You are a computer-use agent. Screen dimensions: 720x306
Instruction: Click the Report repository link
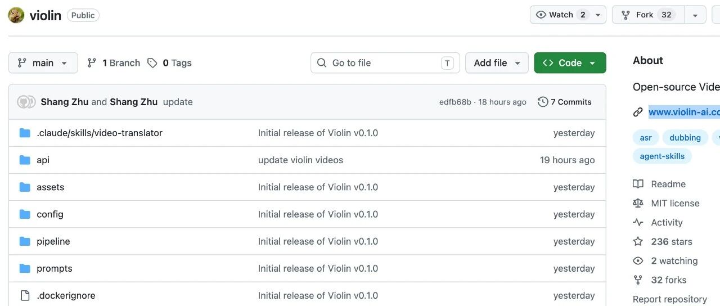tap(670, 299)
